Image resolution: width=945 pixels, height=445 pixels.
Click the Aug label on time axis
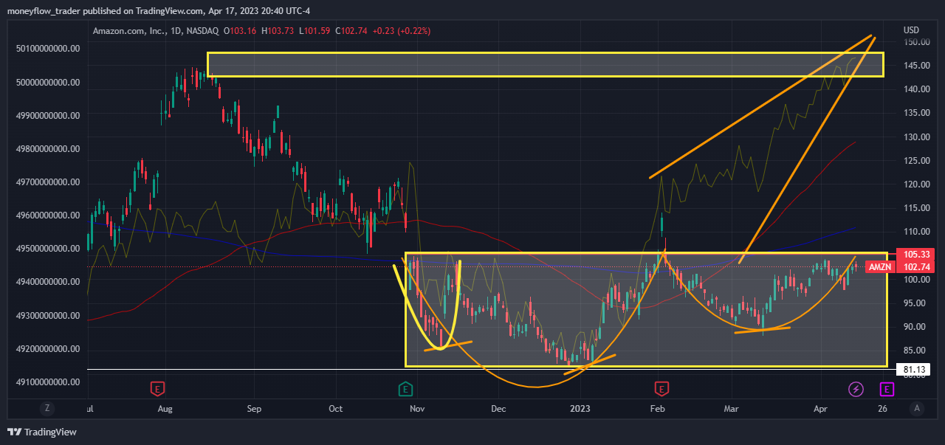tap(165, 408)
